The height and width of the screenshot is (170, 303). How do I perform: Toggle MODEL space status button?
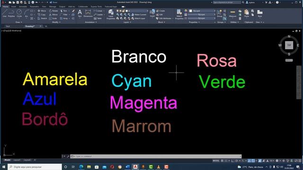point(216,161)
